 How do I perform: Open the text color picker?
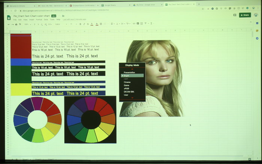(x=92, y=24)
